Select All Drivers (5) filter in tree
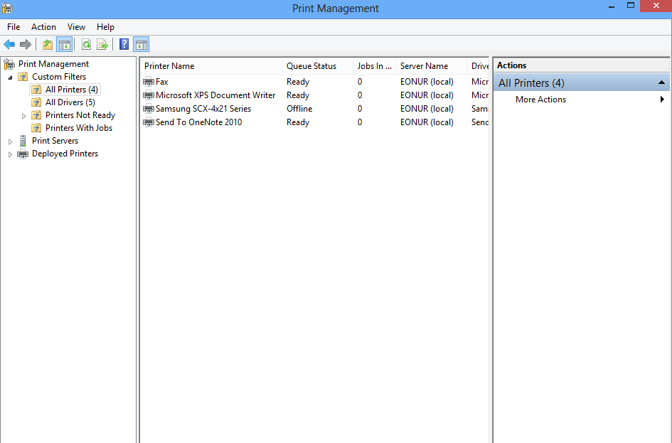 [70, 102]
